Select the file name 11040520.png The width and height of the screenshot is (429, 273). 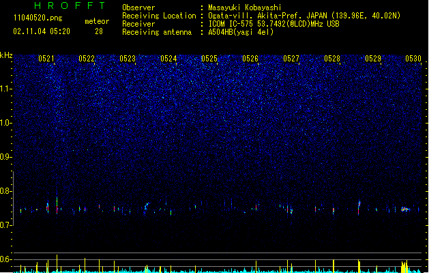tap(38, 18)
